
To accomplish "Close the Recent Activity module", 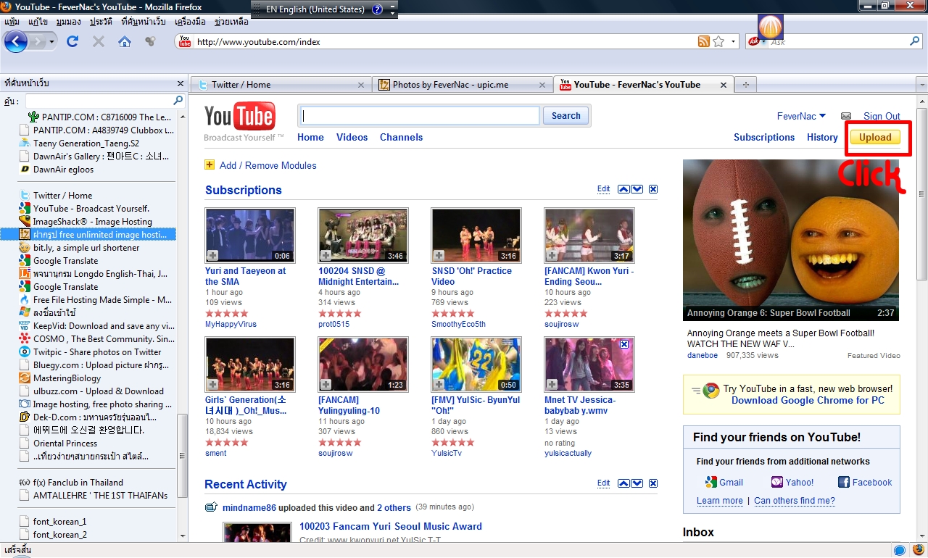I will click(x=653, y=483).
